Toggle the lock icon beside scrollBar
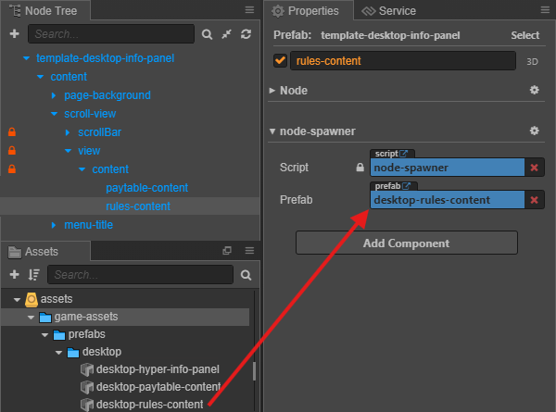The image size is (556, 412). pos(12,132)
